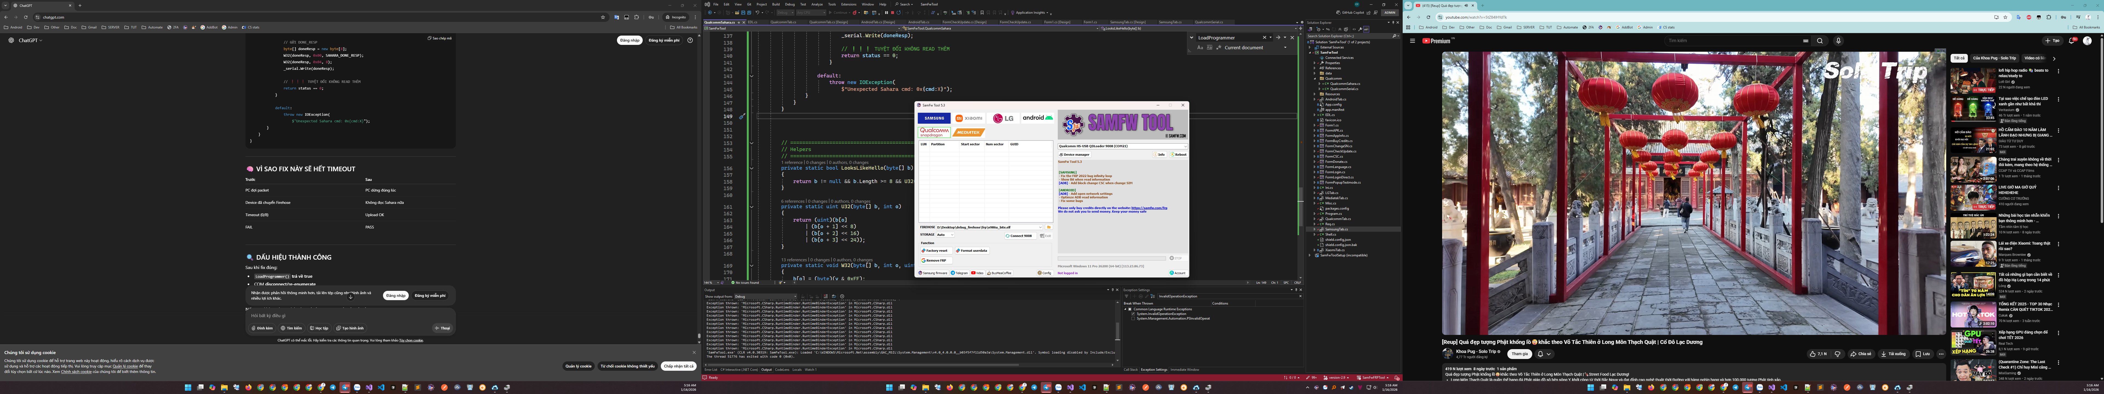
Task: Click the Xiaomi brand icon
Action: [969, 118]
